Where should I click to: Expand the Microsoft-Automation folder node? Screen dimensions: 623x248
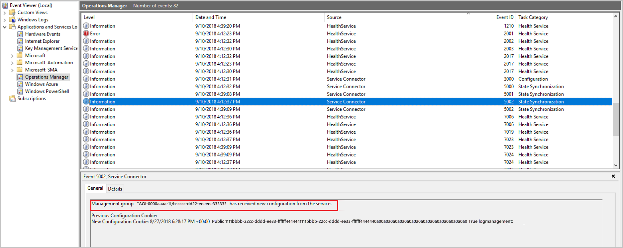pyautogui.click(x=12, y=63)
